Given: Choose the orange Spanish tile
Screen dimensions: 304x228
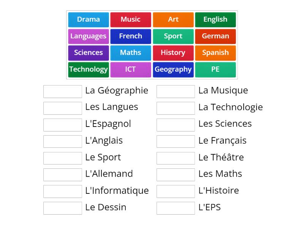Looking at the screenshot, I should tap(215, 53).
